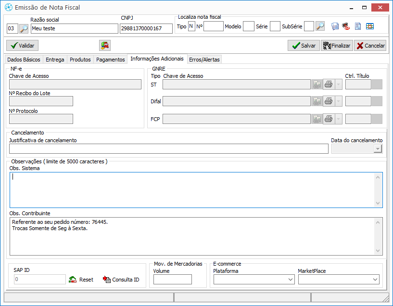Click the Modelo input box
This screenshot has width=393, height=306.
[249, 26]
